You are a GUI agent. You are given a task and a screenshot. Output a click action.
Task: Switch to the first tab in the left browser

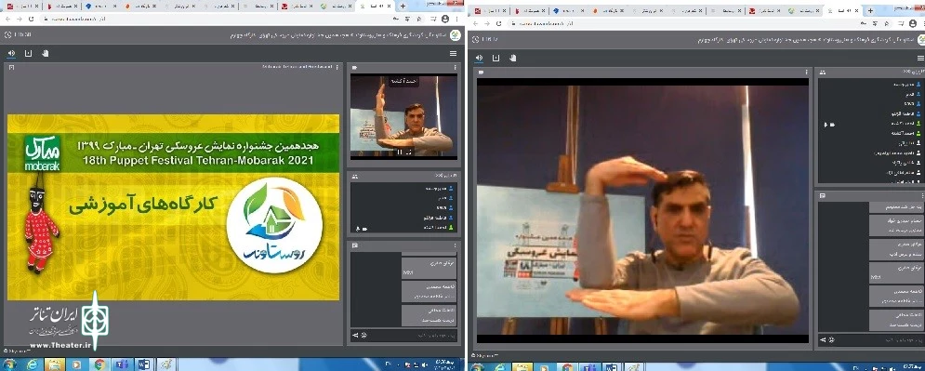click(x=23, y=6)
